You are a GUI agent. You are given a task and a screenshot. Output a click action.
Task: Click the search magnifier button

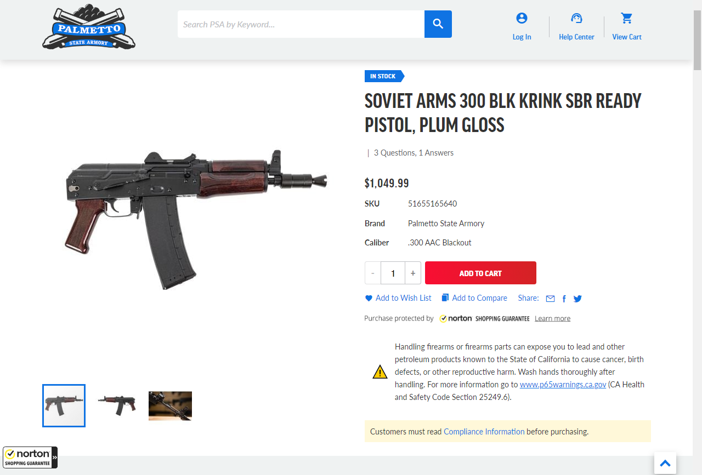click(438, 24)
